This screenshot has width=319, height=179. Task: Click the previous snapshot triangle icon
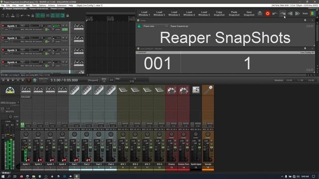(290, 13)
